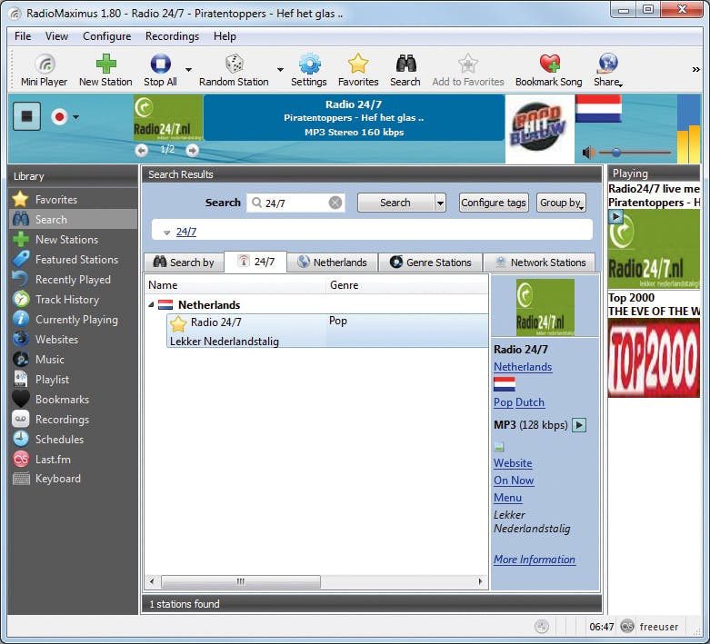Image resolution: width=710 pixels, height=644 pixels.
Task: Switch to the Network Stations tab
Action: 539,263
